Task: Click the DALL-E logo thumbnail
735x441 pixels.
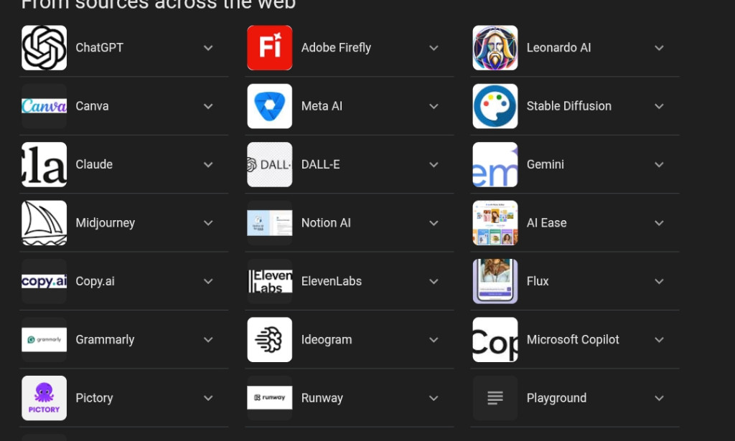Action: [270, 165]
